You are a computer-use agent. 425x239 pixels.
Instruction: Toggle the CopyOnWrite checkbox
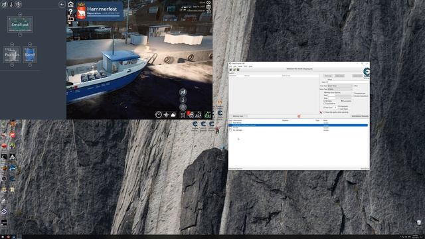pos(325,104)
